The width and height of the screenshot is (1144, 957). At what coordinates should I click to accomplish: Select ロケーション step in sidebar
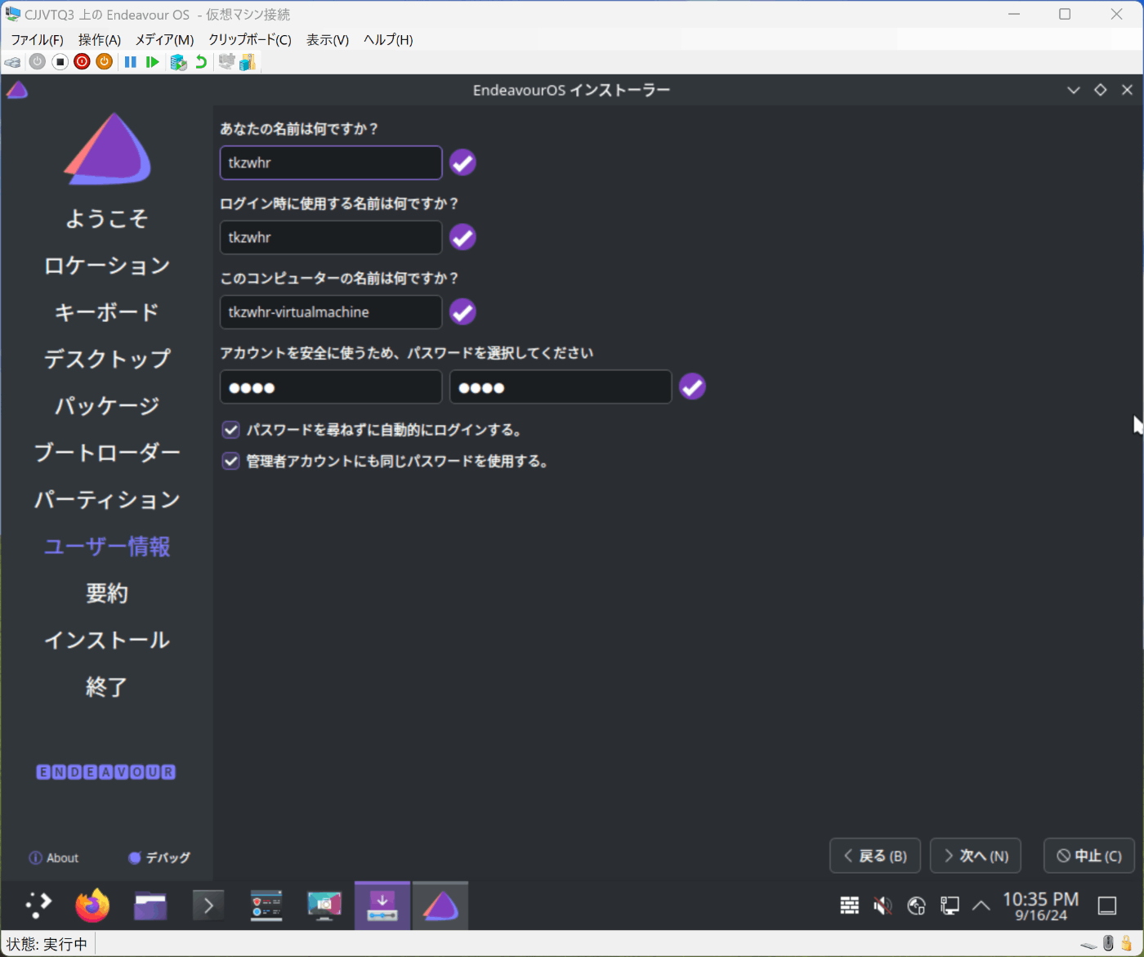coord(107,266)
